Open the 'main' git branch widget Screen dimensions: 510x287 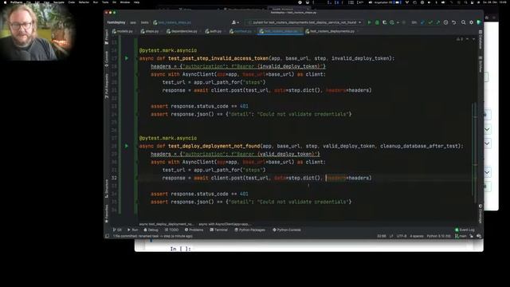pos(461,236)
